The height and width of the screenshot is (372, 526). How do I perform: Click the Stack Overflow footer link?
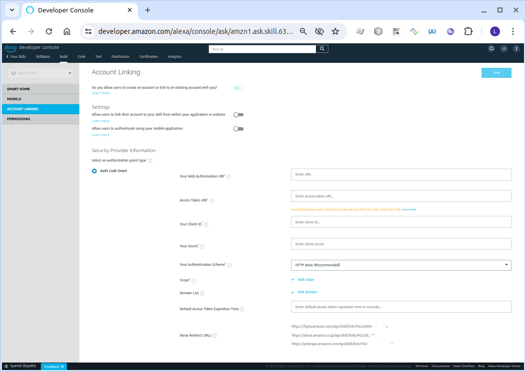pos(464,367)
